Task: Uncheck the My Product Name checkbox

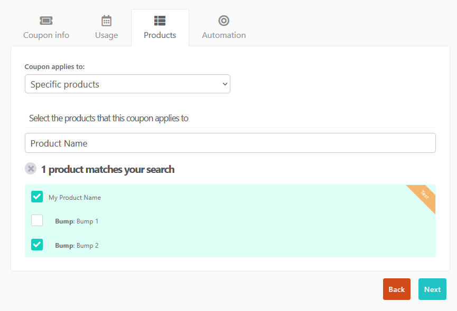Action: pyautogui.click(x=37, y=197)
